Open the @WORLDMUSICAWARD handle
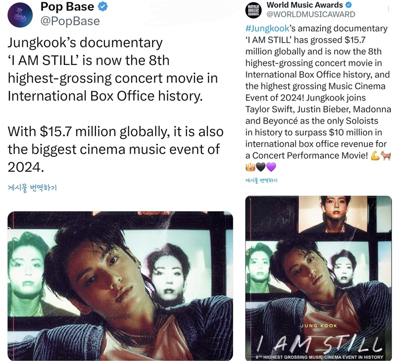The height and width of the screenshot is (361, 396). (x=311, y=14)
